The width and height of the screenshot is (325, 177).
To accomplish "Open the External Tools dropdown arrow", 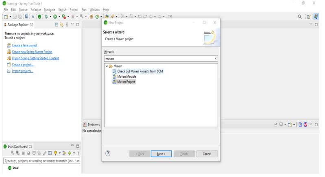I will point(68,17).
